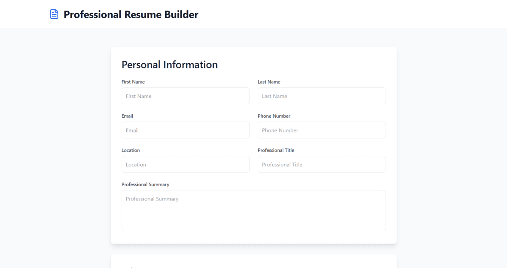Click inside the Last Name input field
Screen dimensions: 507x268
click(322, 96)
